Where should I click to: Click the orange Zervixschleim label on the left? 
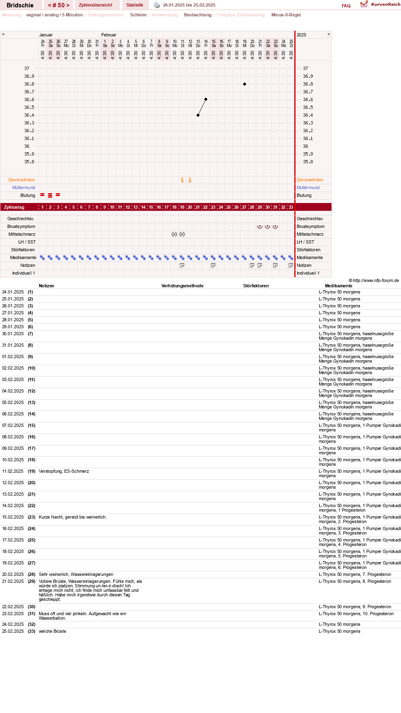tap(21, 180)
